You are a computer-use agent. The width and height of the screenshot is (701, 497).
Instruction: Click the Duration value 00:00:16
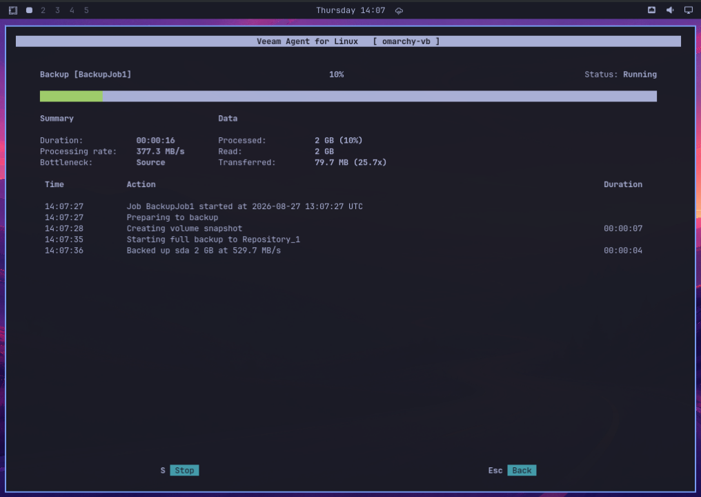coord(155,140)
